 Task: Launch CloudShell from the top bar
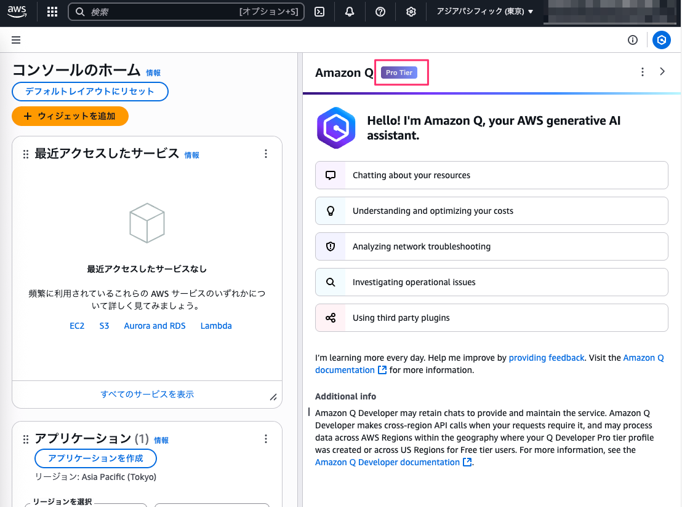tap(319, 12)
